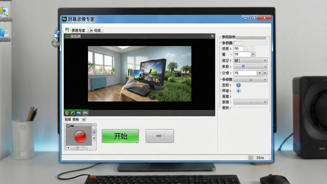Click the app icon in the title bar
Screen dimensions: 327x184
[65, 19]
